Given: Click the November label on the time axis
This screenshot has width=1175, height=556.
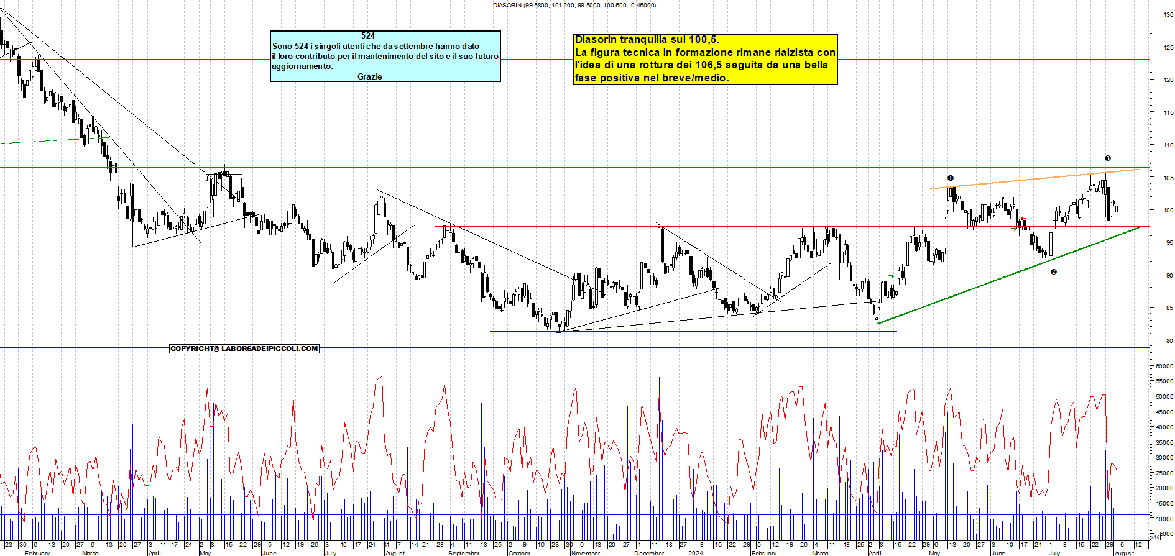Looking at the screenshot, I should coord(585,553).
